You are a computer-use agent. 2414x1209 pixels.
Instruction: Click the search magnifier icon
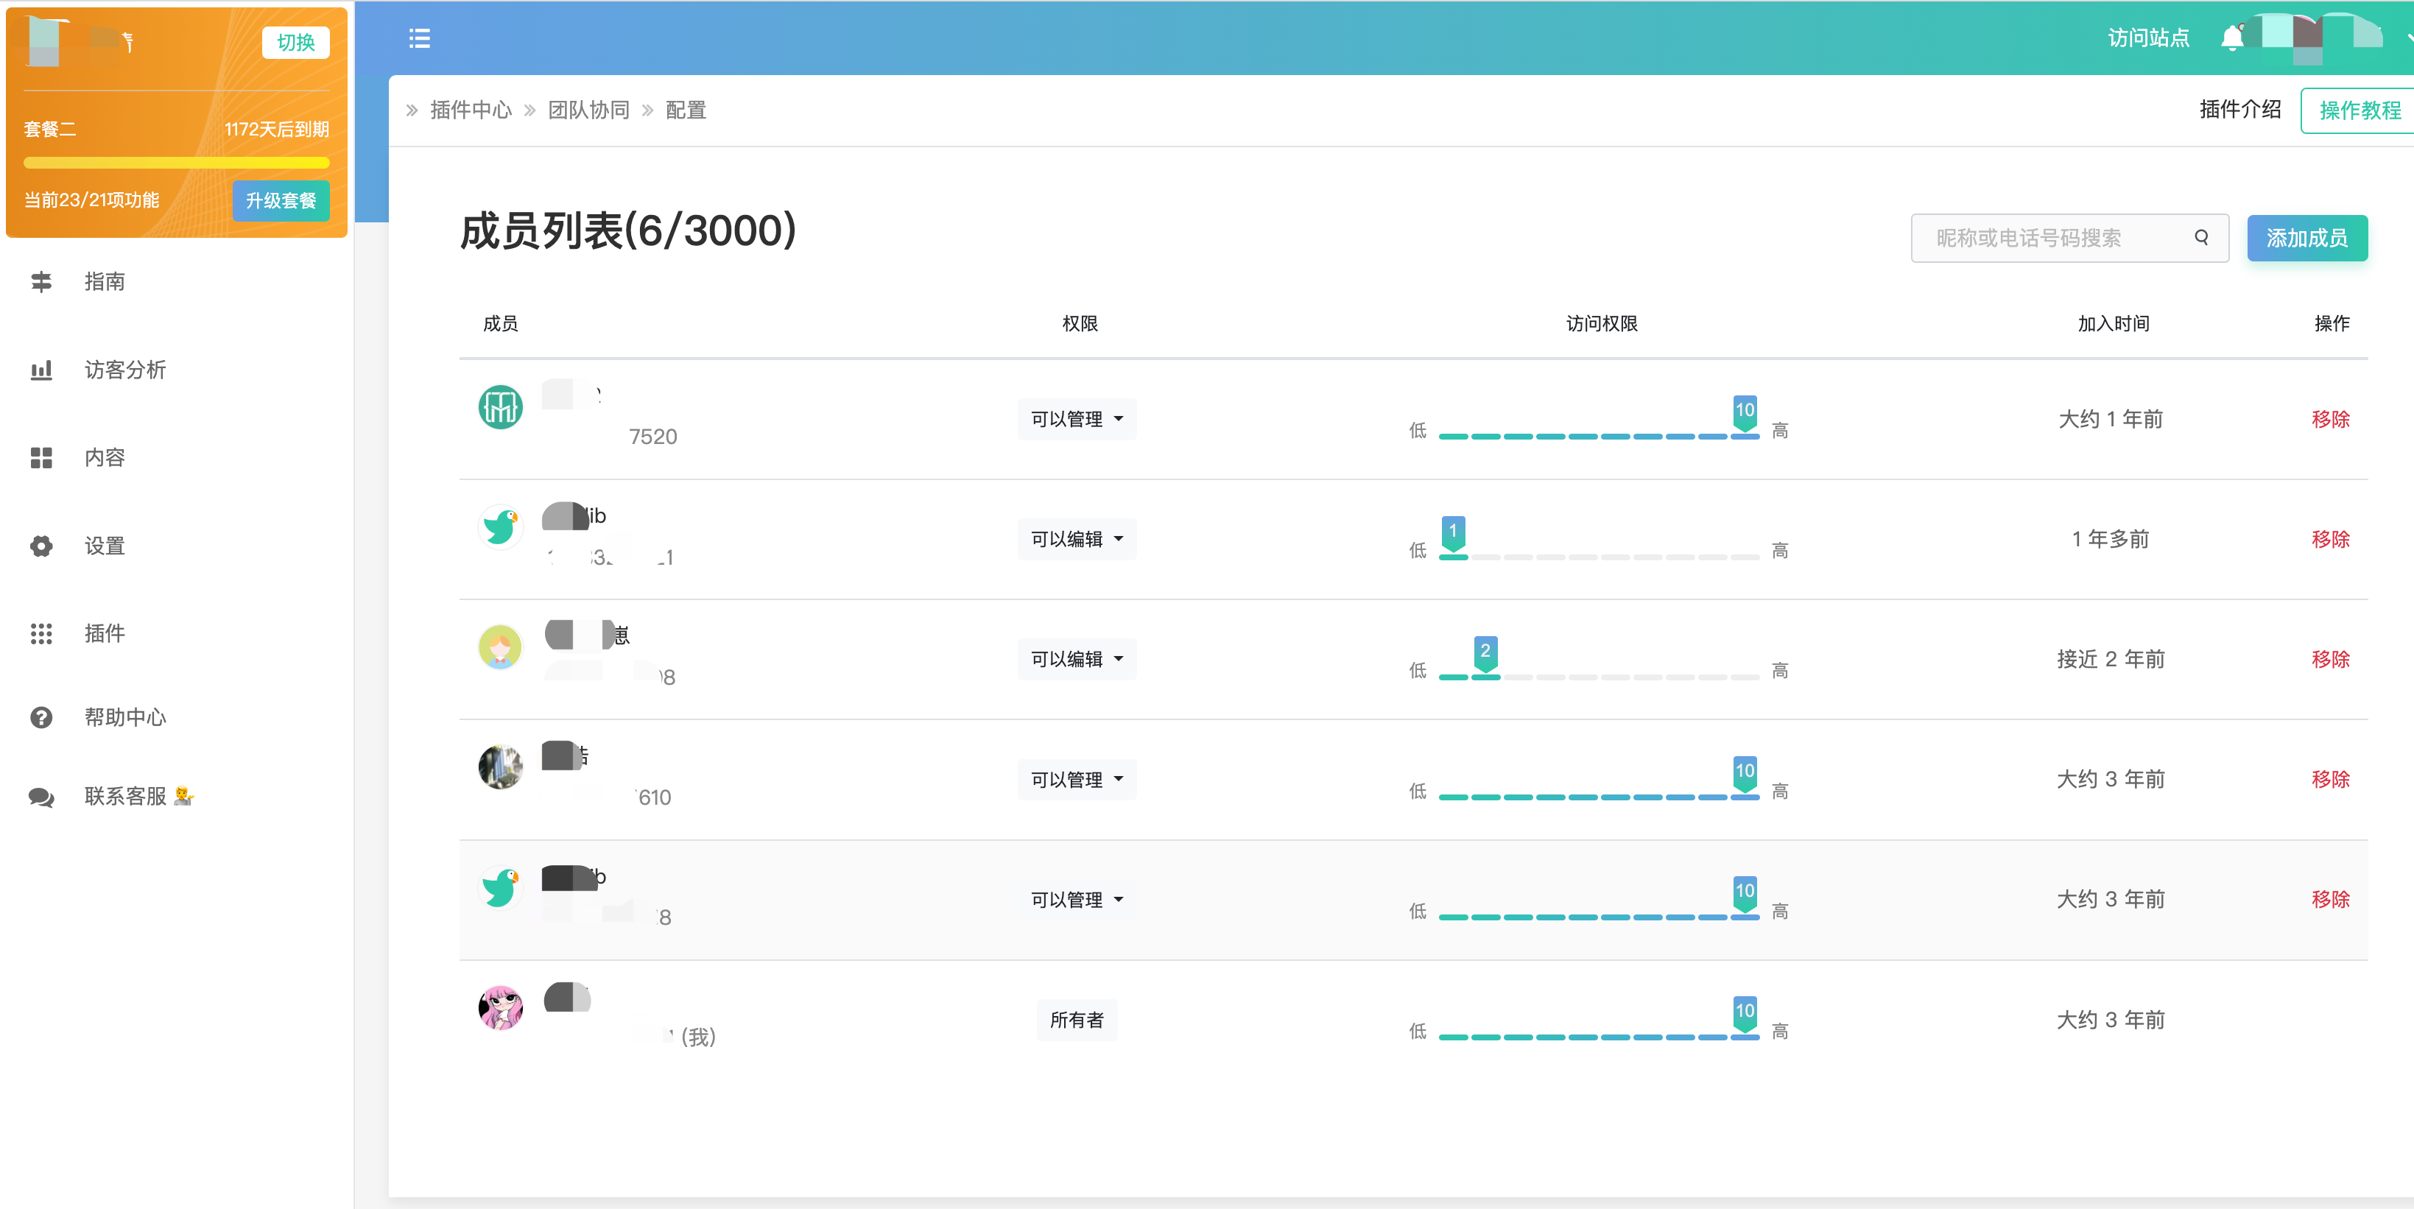[2201, 238]
